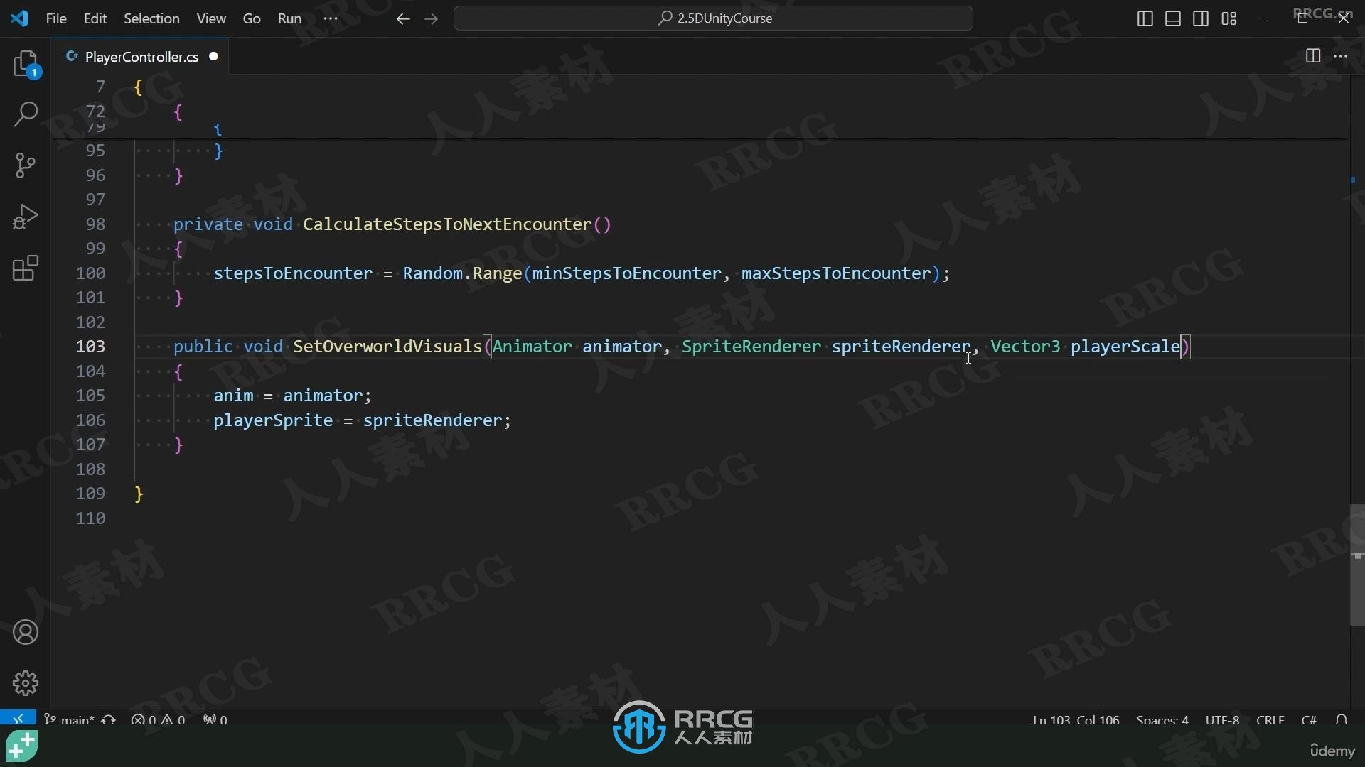1365x767 pixels.
Task: Toggle the secondary side bar layout icon
Action: click(x=1201, y=19)
